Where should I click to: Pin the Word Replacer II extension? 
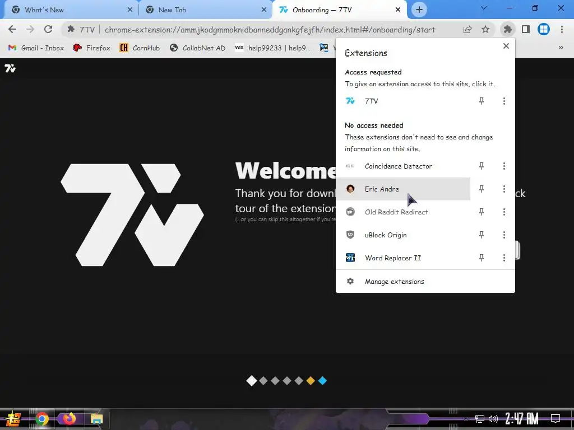click(482, 258)
